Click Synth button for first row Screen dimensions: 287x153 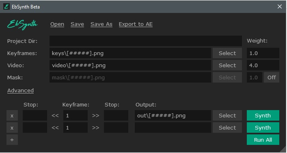(263, 115)
